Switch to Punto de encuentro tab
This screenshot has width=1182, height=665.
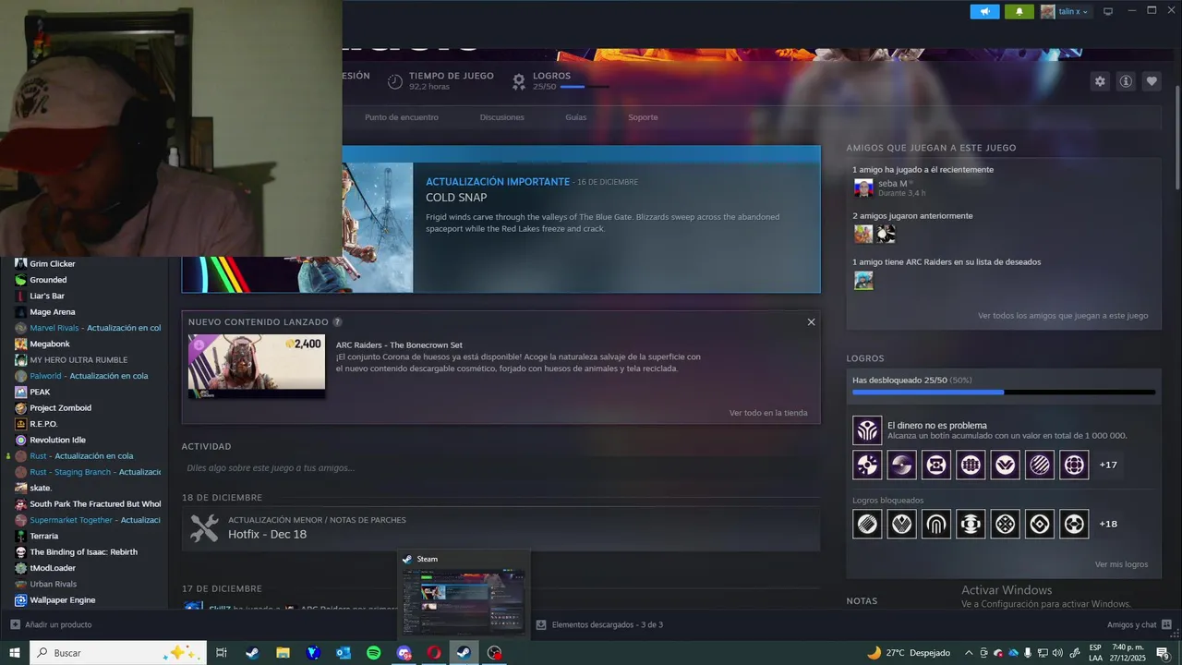click(x=402, y=117)
